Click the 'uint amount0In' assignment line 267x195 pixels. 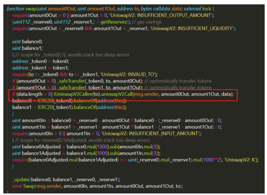117,120
